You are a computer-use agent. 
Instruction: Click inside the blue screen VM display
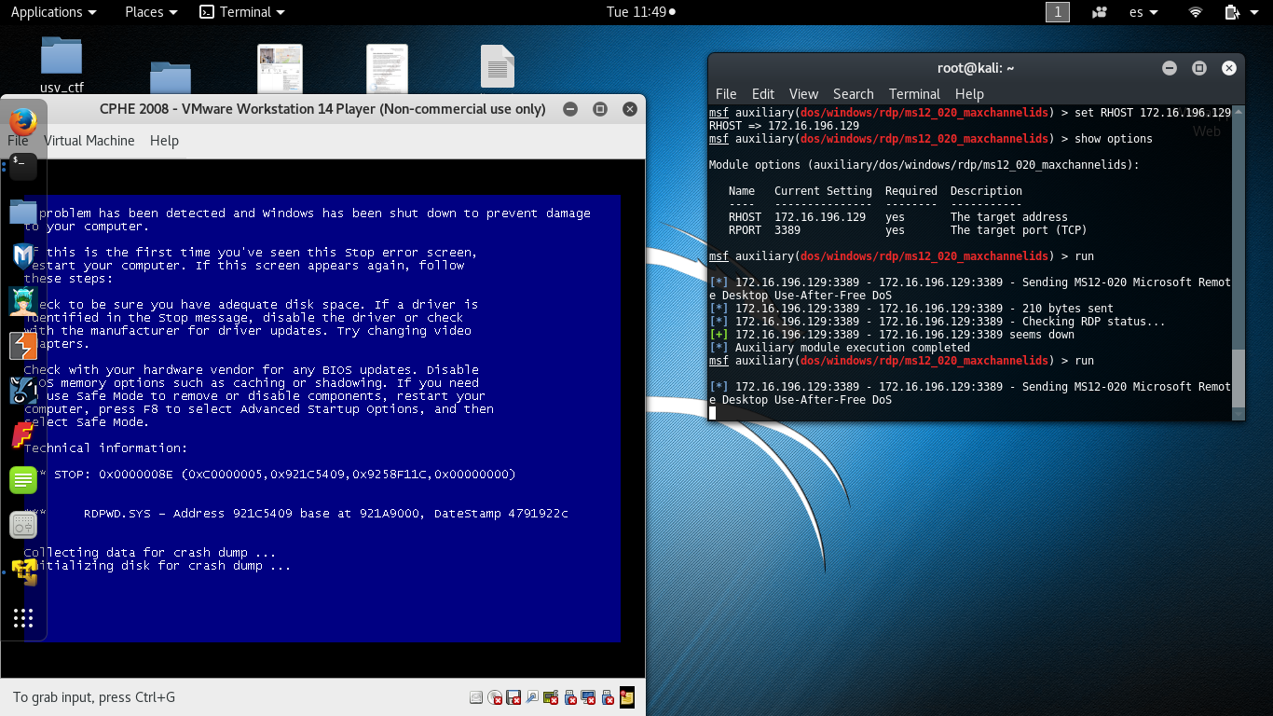(322, 418)
